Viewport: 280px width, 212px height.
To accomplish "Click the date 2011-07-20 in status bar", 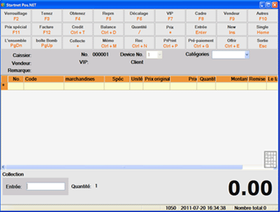I will (194, 208).
